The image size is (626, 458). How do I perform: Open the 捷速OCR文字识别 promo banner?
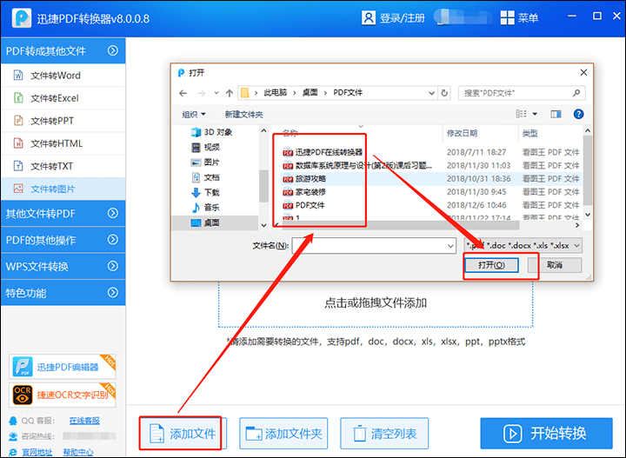tap(63, 395)
